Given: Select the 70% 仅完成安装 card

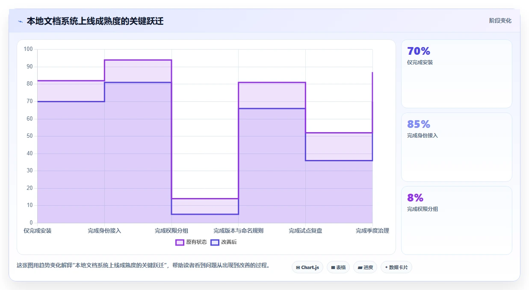Looking at the screenshot, I should (457, 74).
